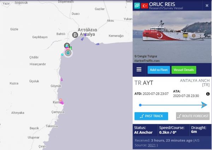Open AIS source 3021 link
The width and height of the screenshot is (212, 150).
tap(152, 145)
